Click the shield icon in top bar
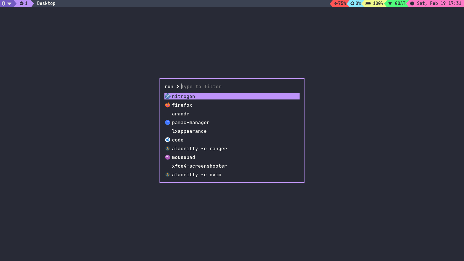464x261 pixels. coord(3,3)
